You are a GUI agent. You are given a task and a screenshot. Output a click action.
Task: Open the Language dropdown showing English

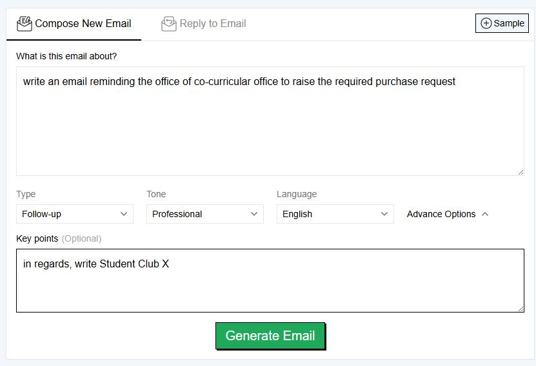point(335,214)
